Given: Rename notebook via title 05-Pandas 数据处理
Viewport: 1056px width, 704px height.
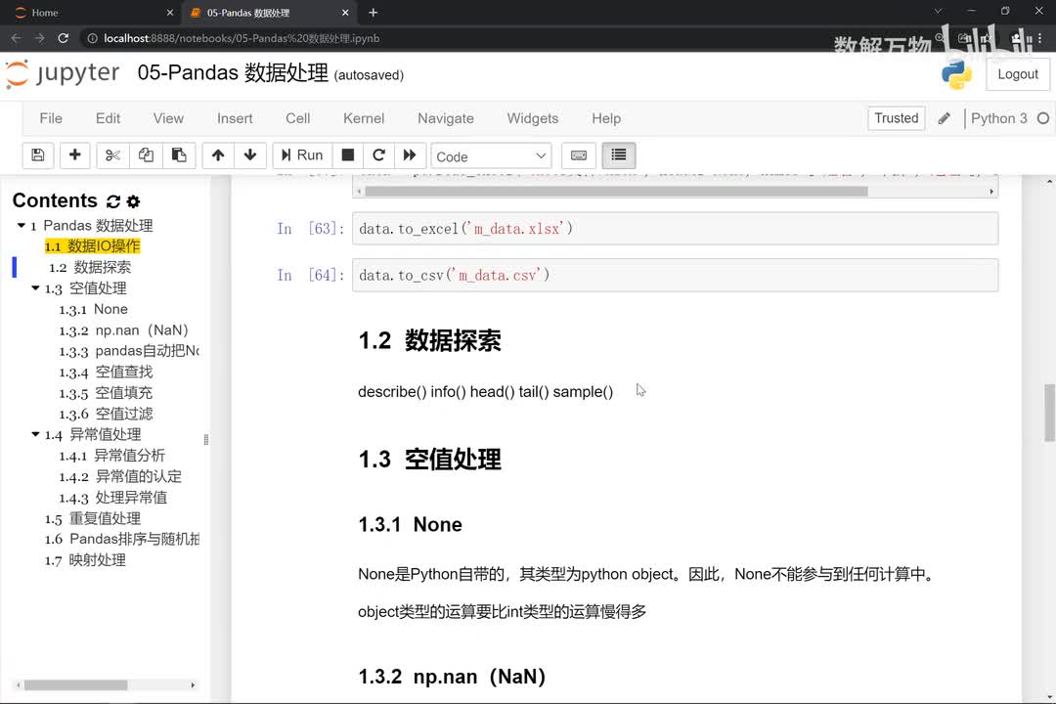Looking at the screenshot, I should coord(233,72).
